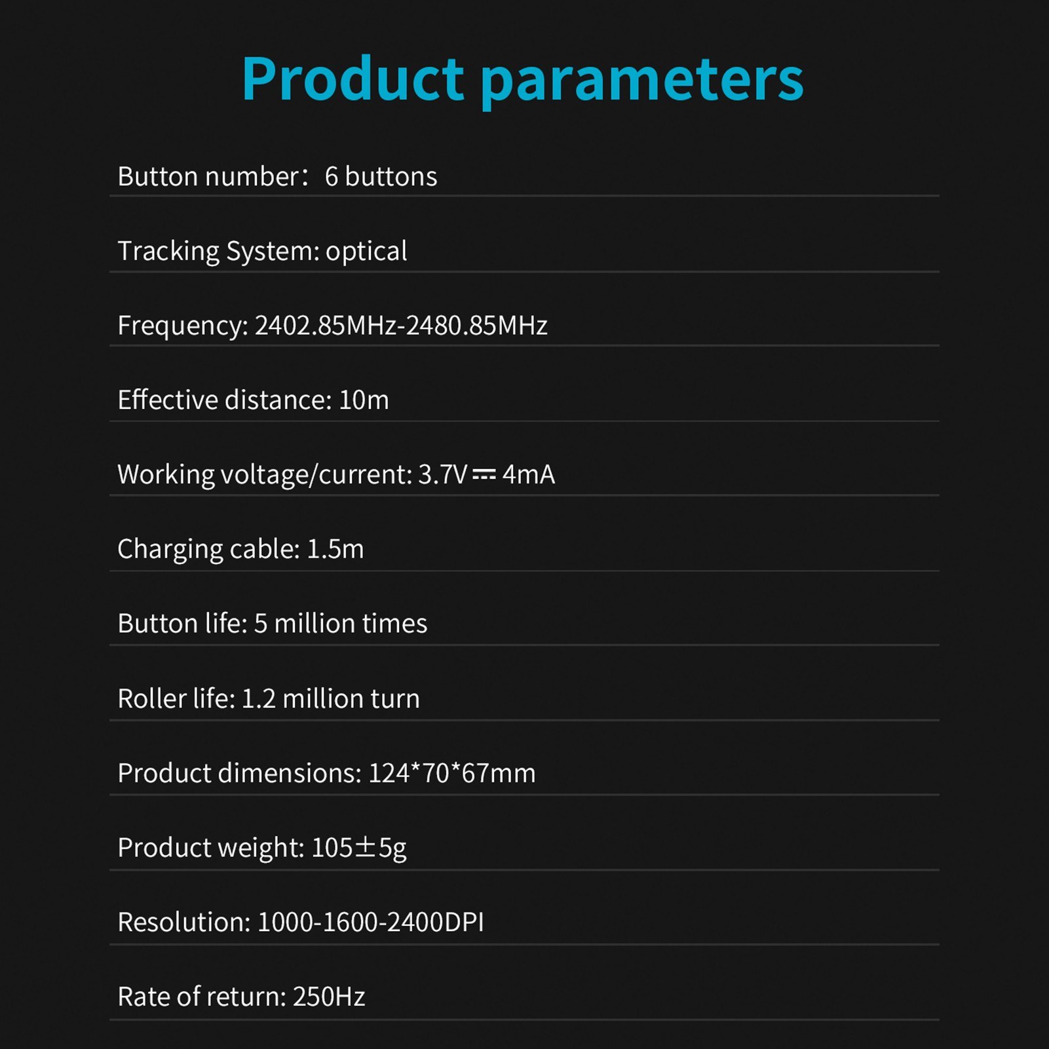Screen dimensions: 1049x1049
Task: Click the DC current symbol after 3.7V
Action: 484,474
